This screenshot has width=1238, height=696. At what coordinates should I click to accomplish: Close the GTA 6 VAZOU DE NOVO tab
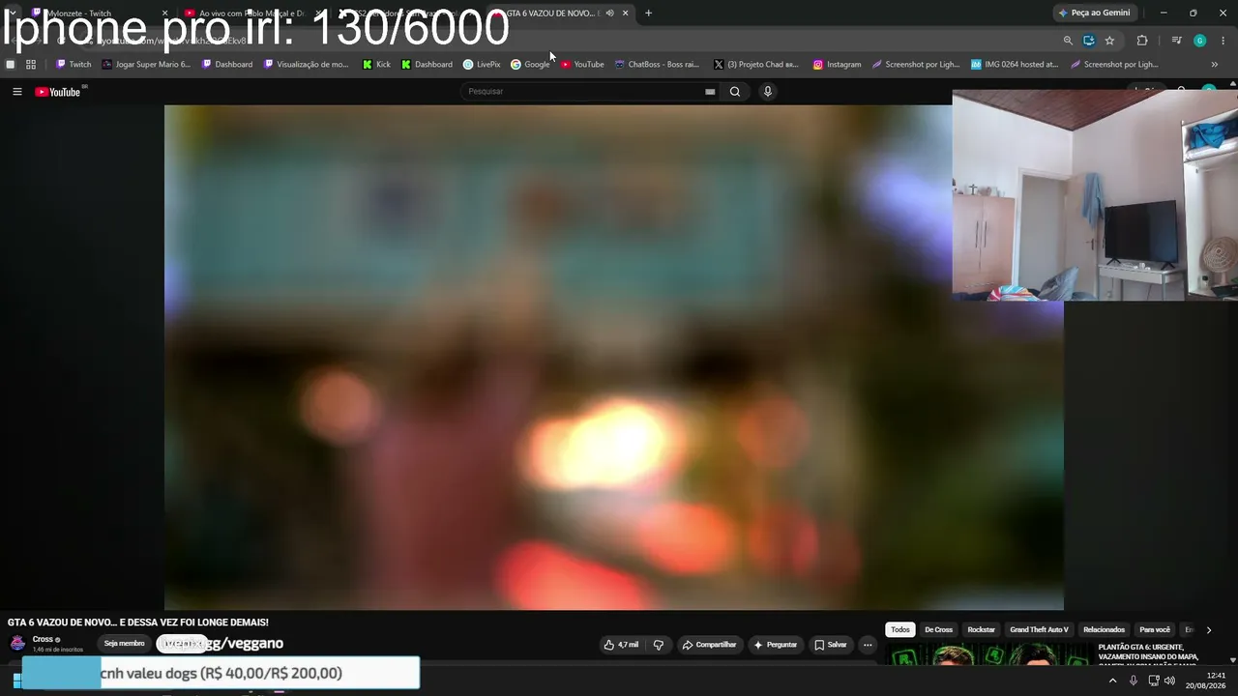coord(626,14)
